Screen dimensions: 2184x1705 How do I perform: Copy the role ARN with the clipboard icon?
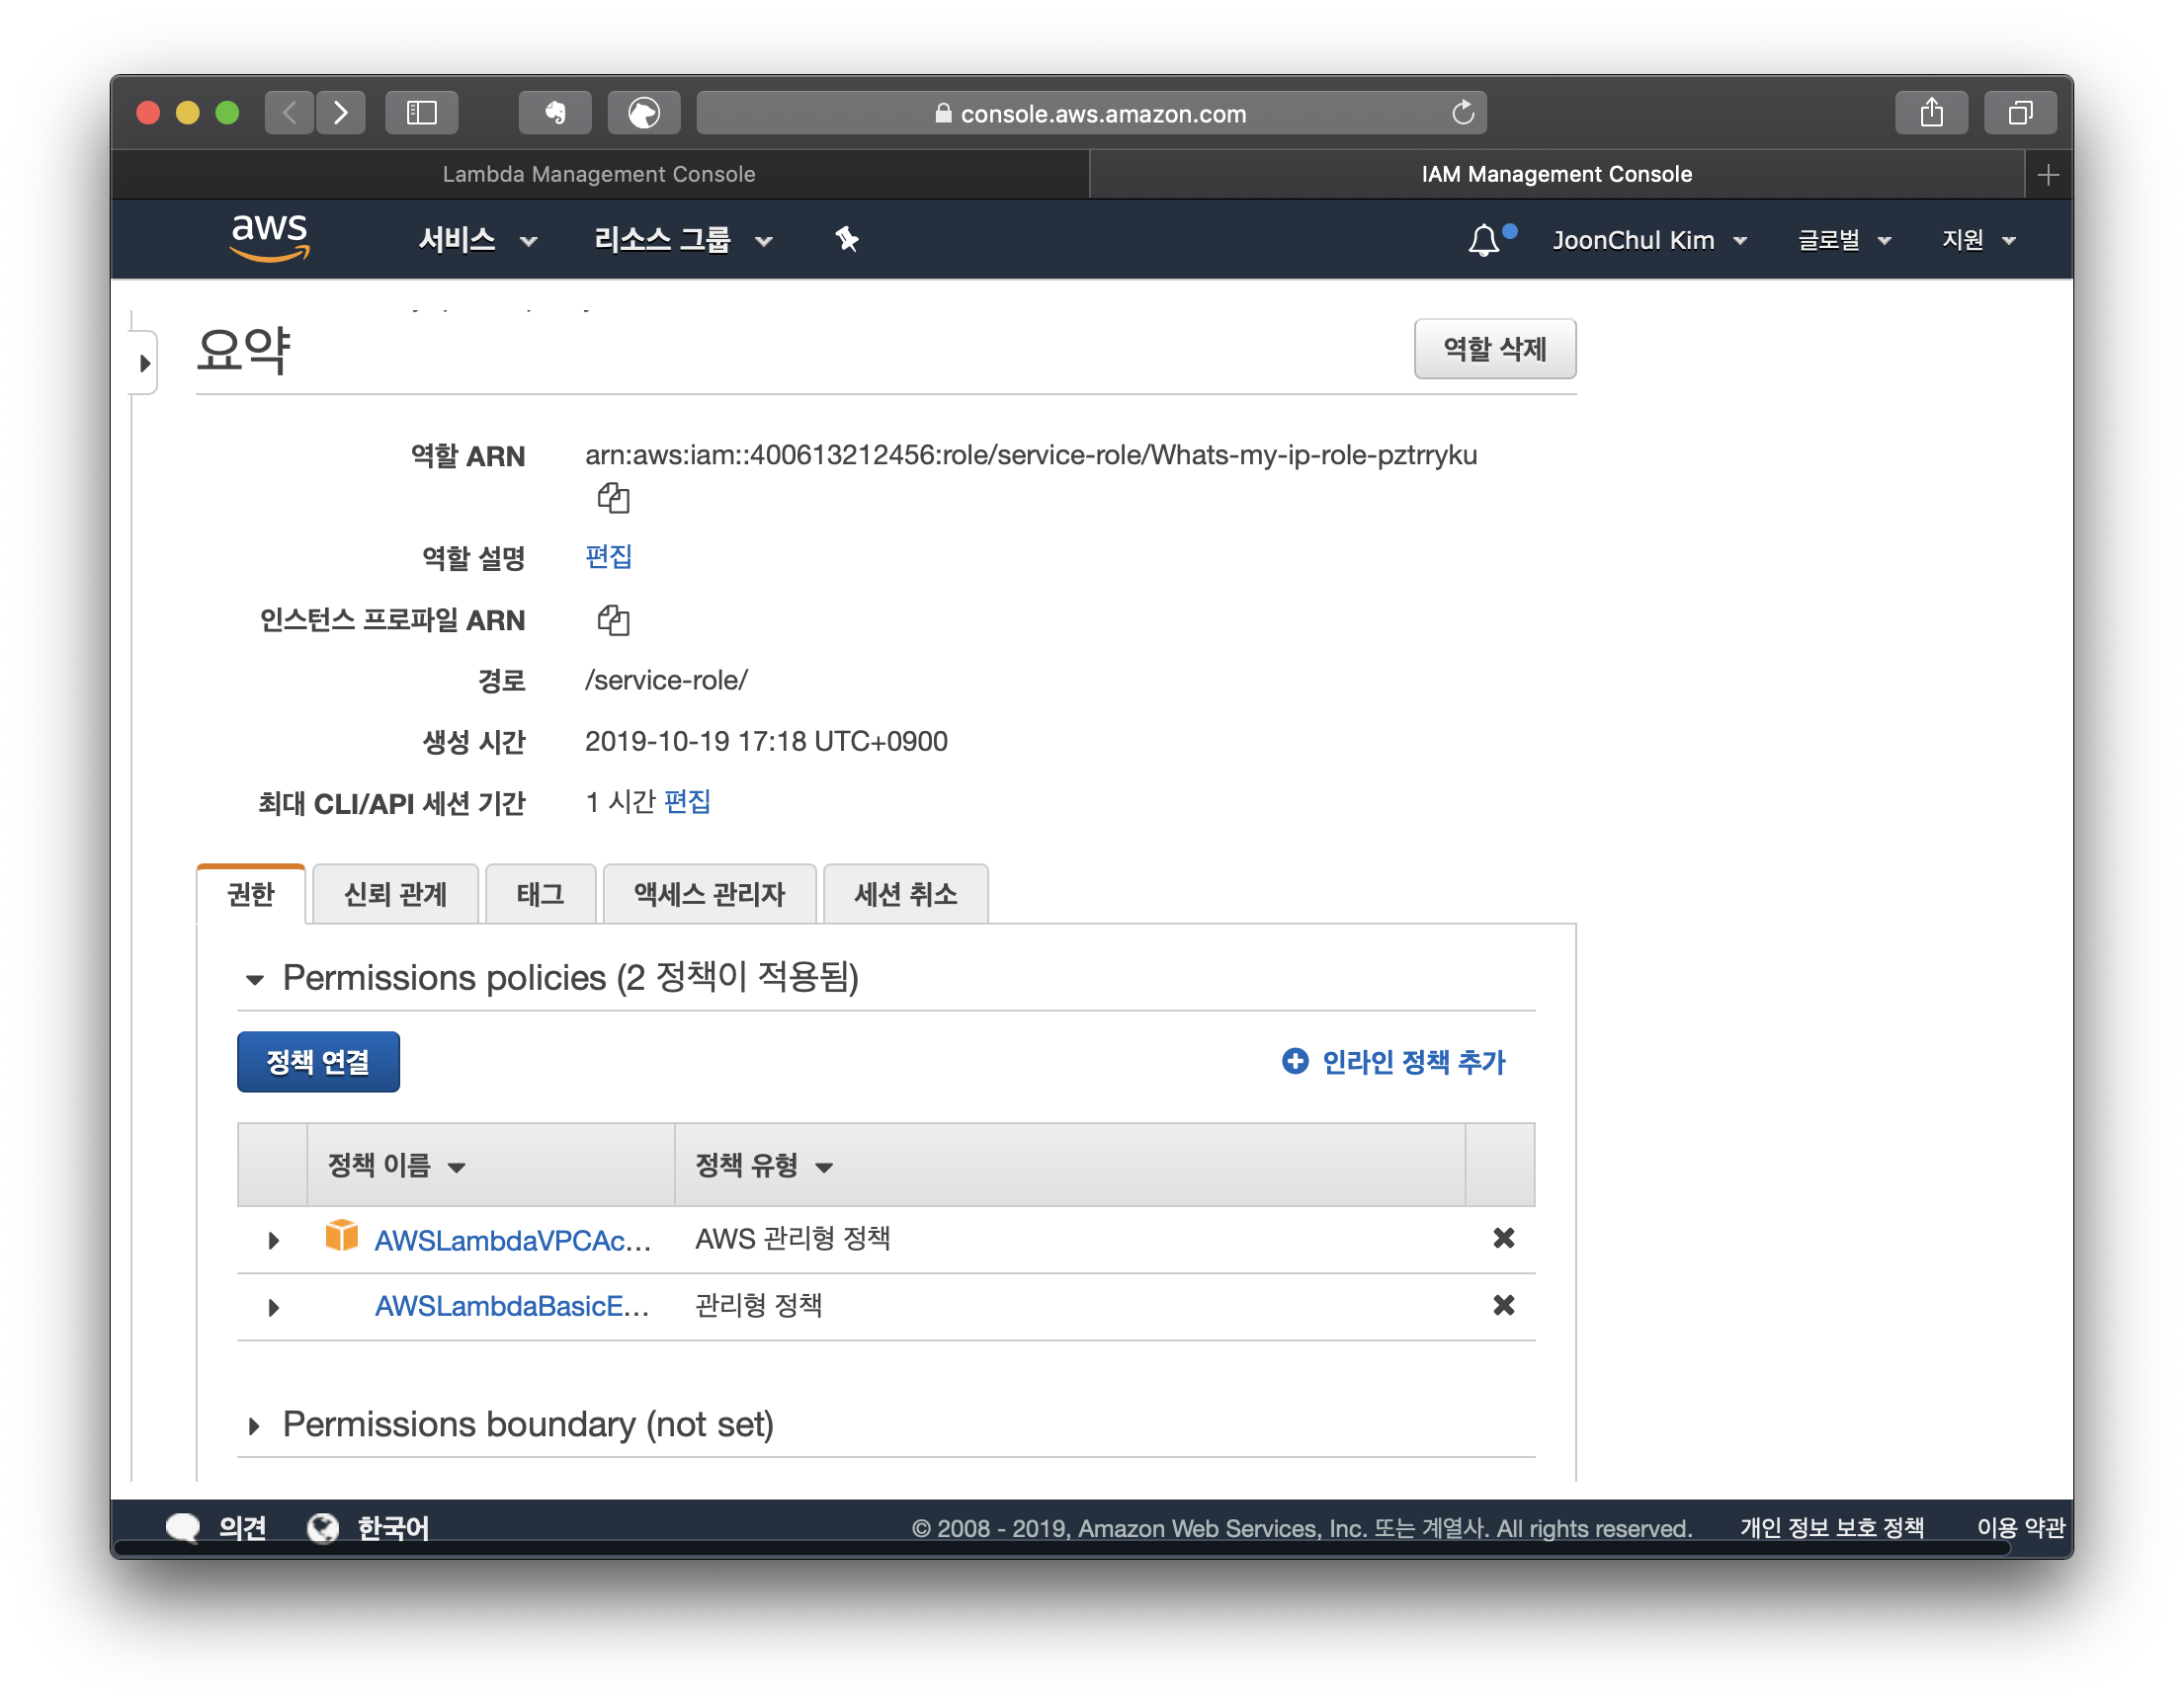point(613,498)
